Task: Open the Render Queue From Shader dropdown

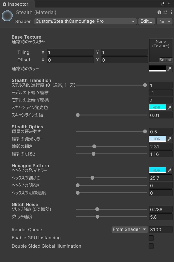Action: click(129, 229)
